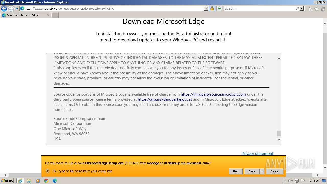Open the network tray icon

[x=297, y=181]
